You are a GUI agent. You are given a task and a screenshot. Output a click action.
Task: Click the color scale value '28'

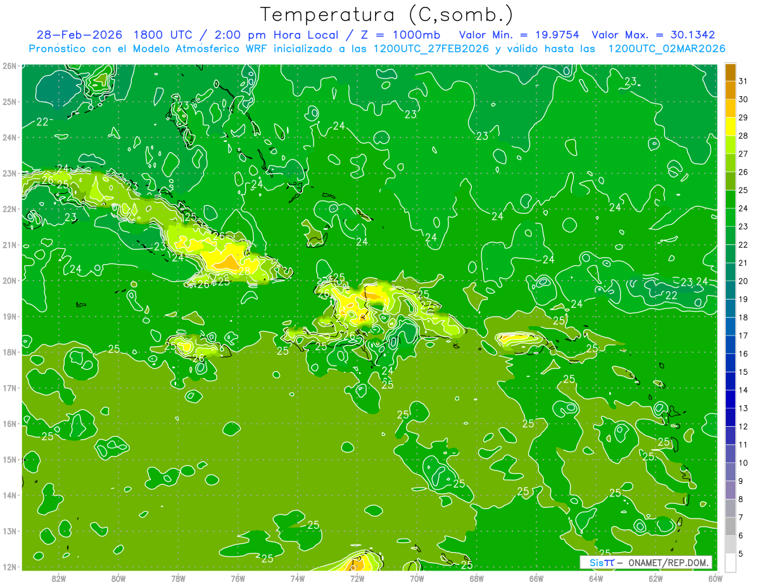tap(744, 136)
